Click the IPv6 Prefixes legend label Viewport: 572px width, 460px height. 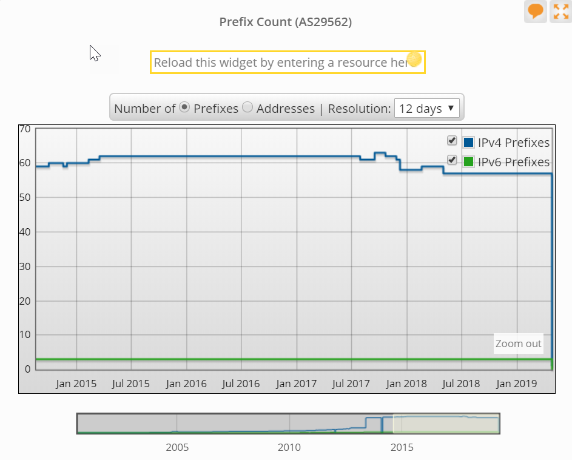(x=514, y=162)
